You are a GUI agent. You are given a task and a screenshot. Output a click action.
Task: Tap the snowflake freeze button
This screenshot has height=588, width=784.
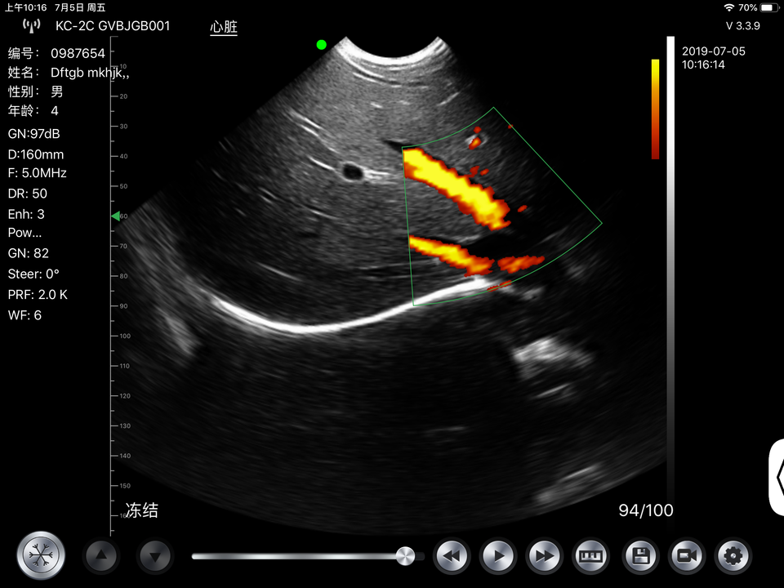[41, 555]
